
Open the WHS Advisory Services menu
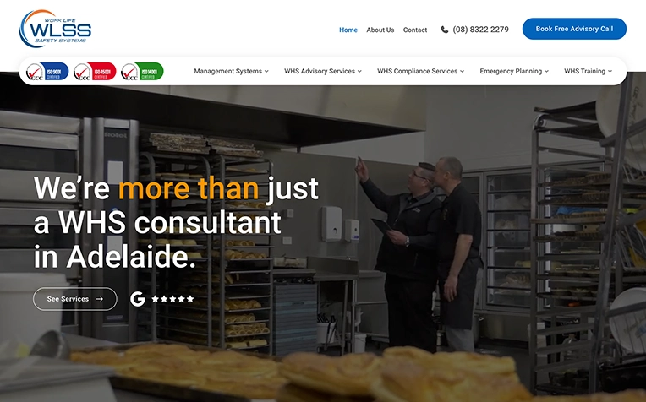coord(323,71)
